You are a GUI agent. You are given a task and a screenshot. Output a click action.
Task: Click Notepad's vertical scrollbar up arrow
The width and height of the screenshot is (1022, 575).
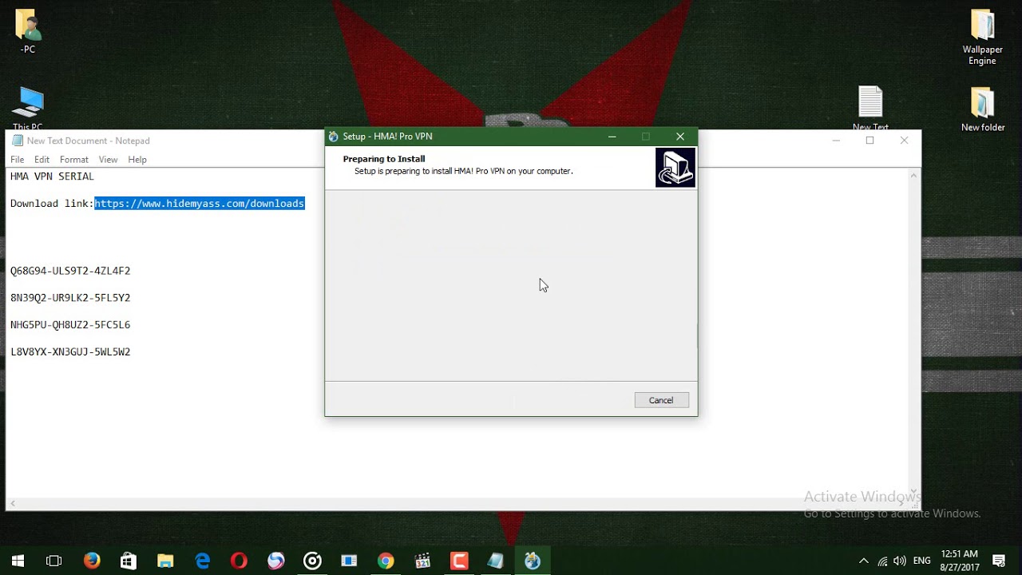click(x=914, y=176)
